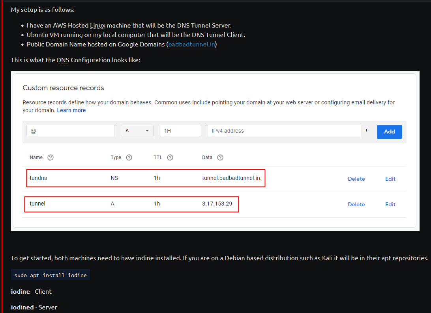Image resolution: width=431 pixels, height=313 pixels.
Task: Click the bold iodined server label
Action: (x=22, y=307)
